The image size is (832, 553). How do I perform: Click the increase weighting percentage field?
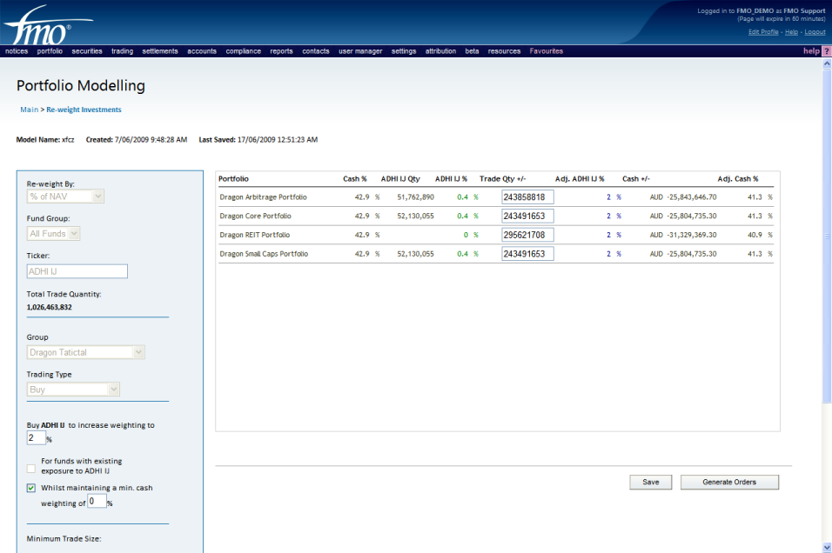click(x=36, y=437)
